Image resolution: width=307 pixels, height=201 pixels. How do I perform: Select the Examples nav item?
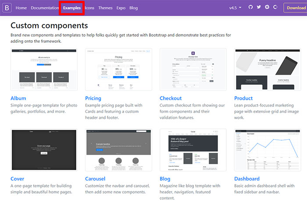[x=72, y=8]
